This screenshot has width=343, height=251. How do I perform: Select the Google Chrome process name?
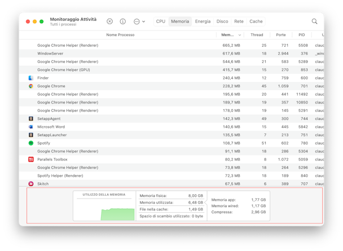[x=51, y=86]
